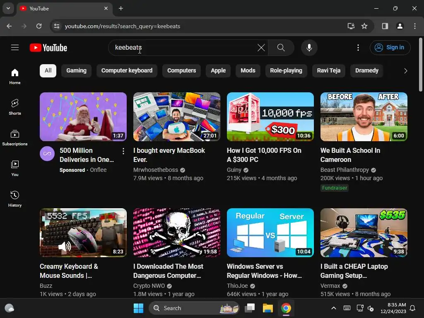Open the Windows Server vs Regular thumbnail

pyautogui.click(x=270, y=233)
